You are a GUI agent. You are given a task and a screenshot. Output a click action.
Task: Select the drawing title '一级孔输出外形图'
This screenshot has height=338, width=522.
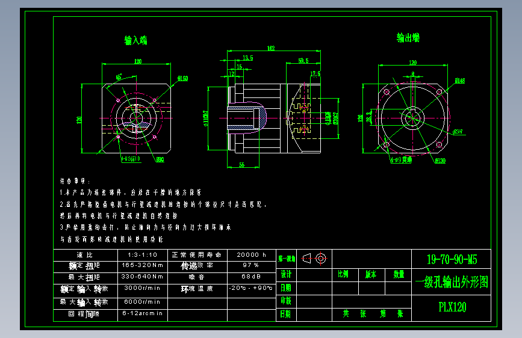(x=452, y=282)
